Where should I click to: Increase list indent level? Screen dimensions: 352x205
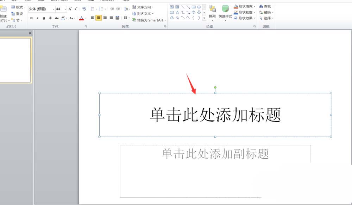pos(118,9)
